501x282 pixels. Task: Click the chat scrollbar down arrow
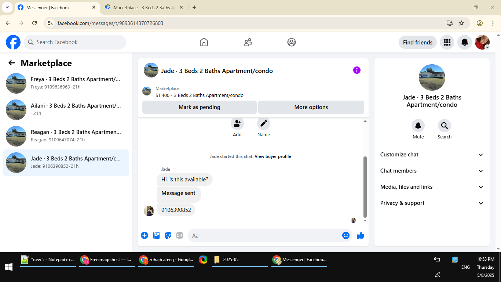click(365, 221)
